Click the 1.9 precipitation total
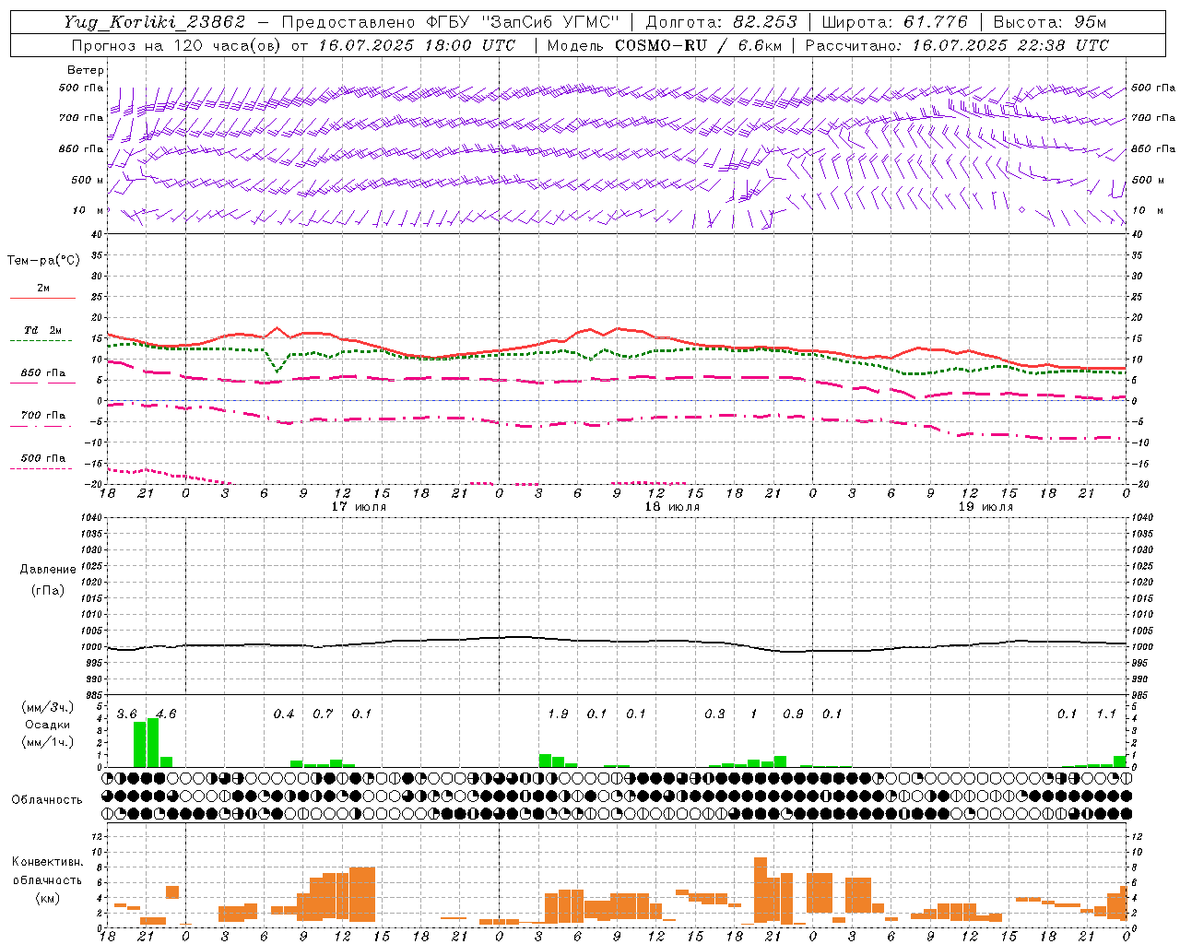The height and width of the screenshot is (944, 1180). (x=558, y=714)
